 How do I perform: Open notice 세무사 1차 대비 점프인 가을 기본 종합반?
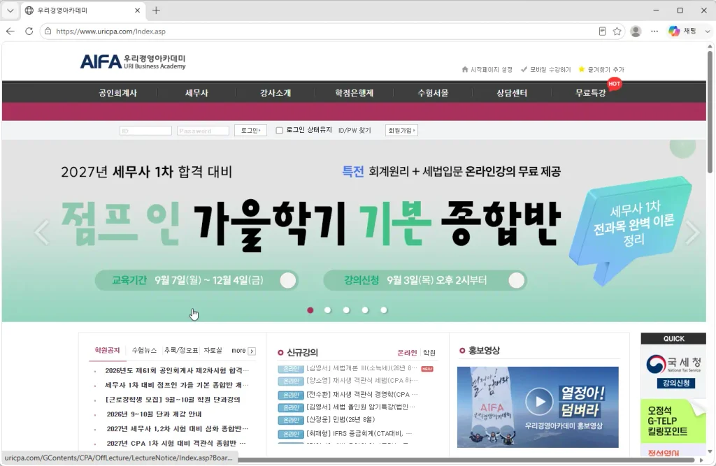coord(177,385)
